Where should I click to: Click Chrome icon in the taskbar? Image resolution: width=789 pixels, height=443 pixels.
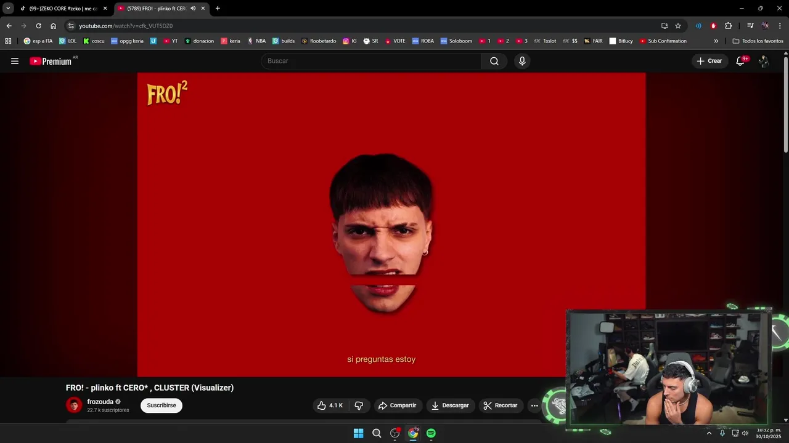click(x=413, y=433)
